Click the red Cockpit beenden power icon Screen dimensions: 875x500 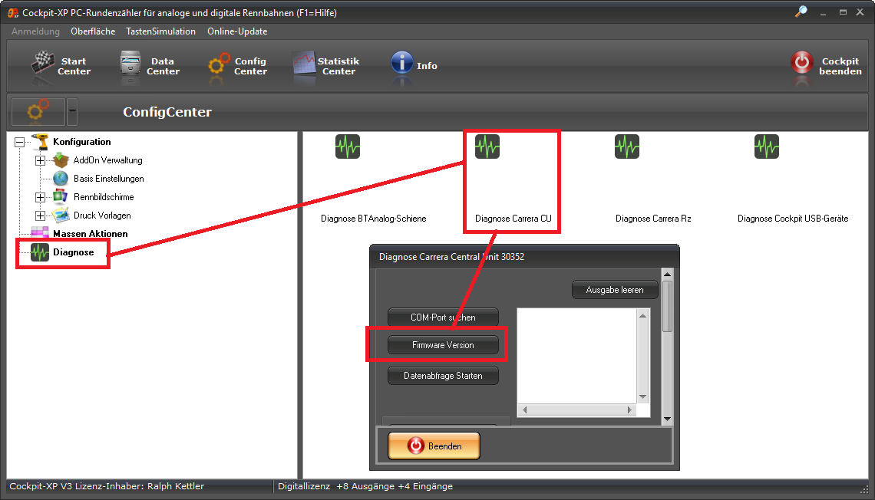(x=802, y=62)
